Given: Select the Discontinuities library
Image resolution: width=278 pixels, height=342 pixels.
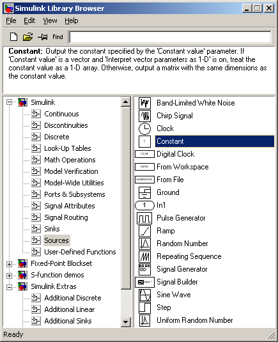Looking at the screenshot, I should pyautogui.click(x=66, y=125).
